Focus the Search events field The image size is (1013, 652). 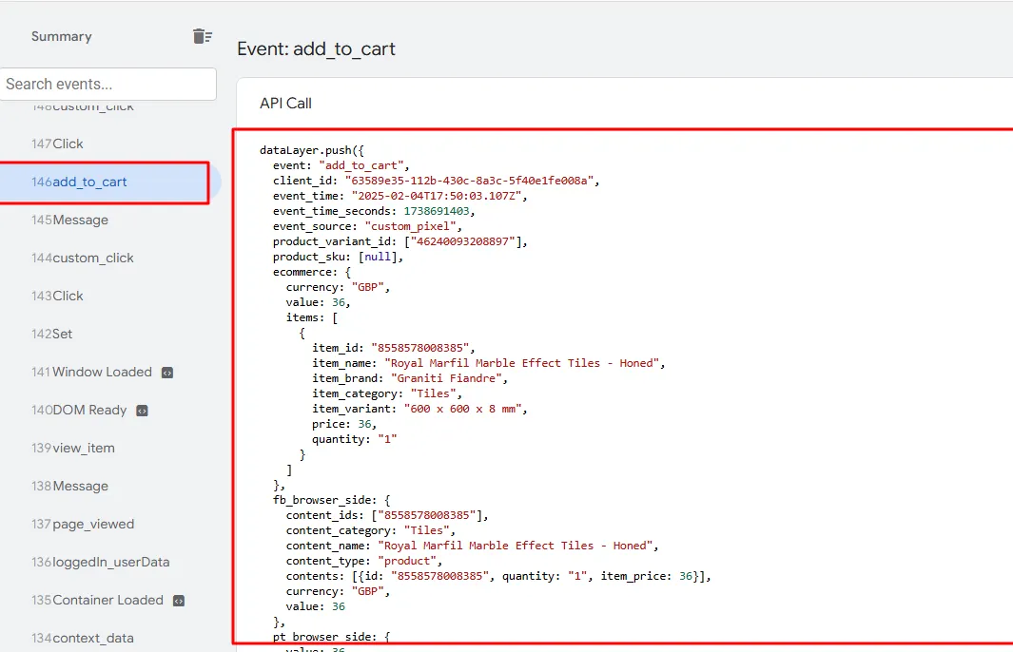coord(107,84)
